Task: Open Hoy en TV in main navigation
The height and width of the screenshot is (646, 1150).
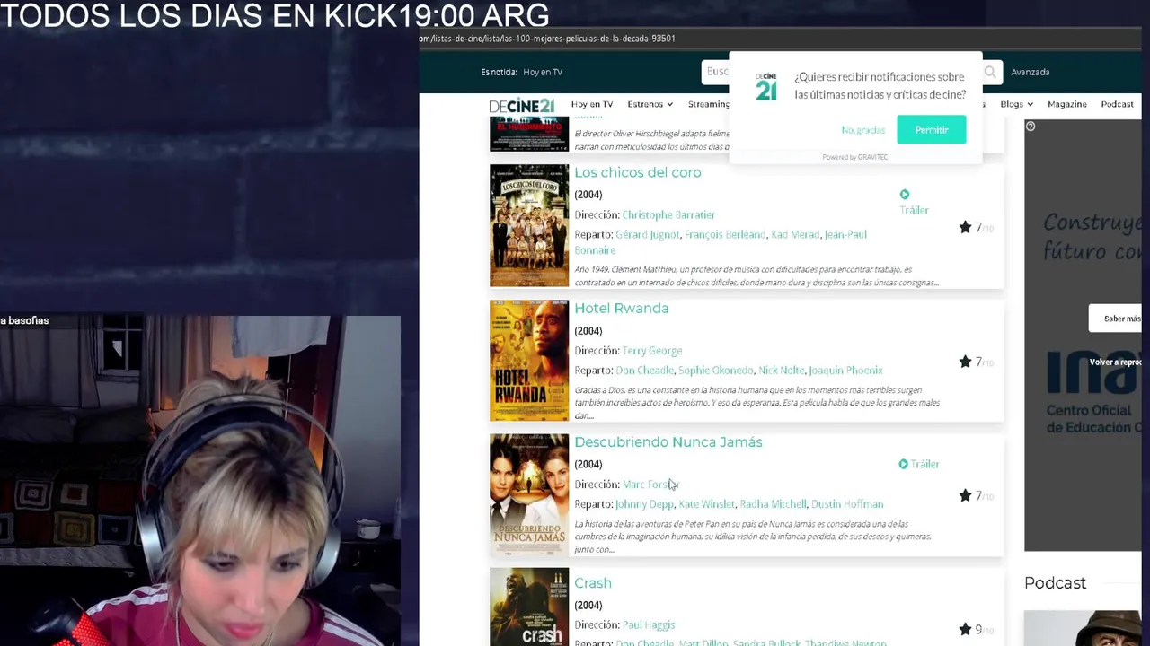Action: 591,104
